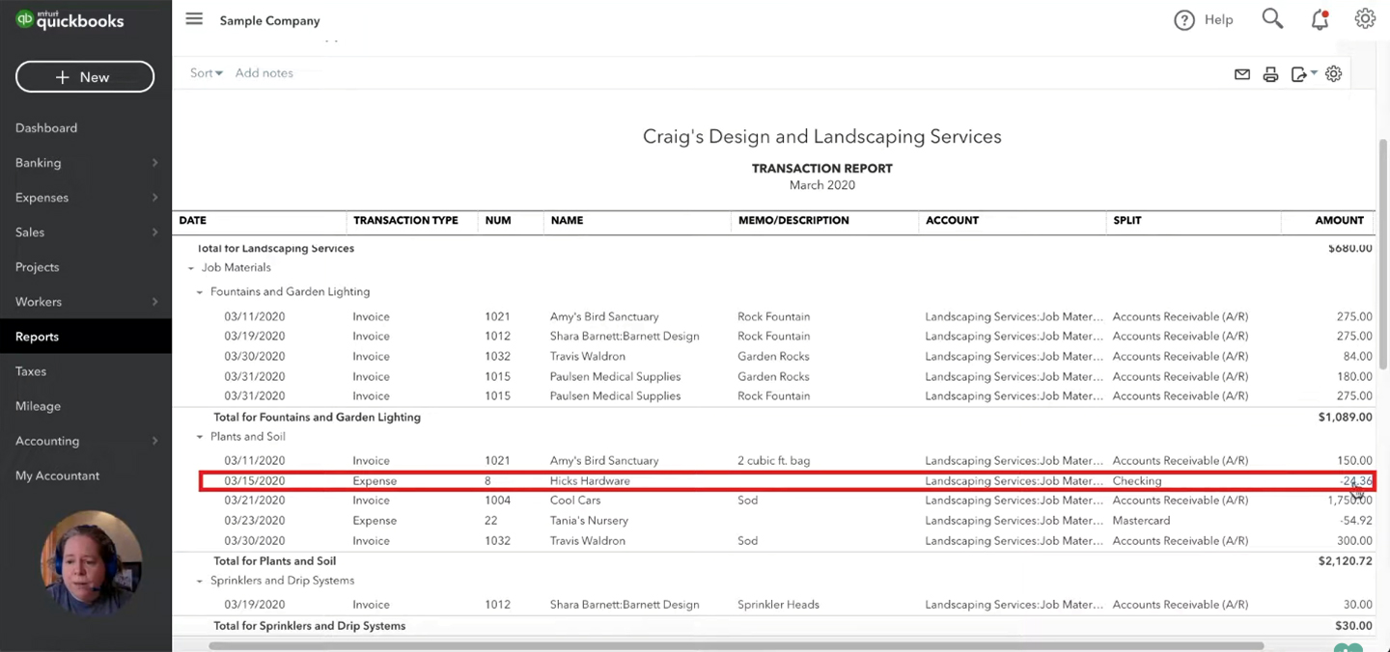Viewport: 1390px width, 652px height.
Task: Click the ACCOUNT column header
Action: 952,221
